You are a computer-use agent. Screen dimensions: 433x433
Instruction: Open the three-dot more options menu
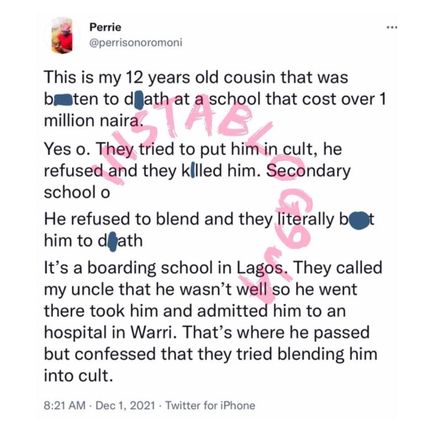pos(391,28)
